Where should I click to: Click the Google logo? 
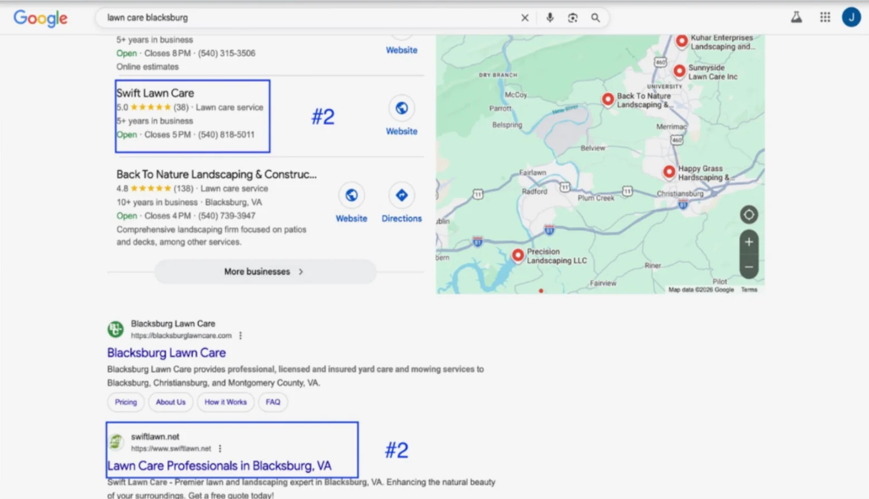[40, 18]
